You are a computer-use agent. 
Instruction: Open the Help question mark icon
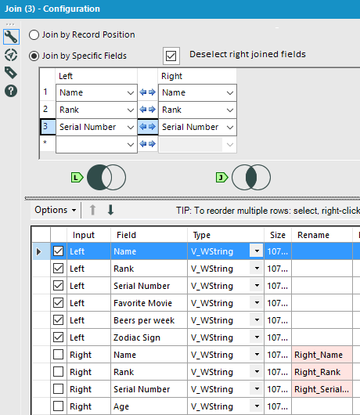click(11, 91)
